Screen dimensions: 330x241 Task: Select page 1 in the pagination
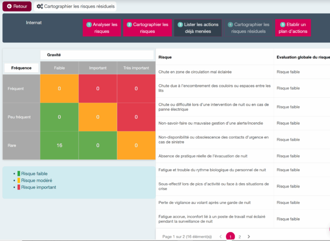click(230, 236)
